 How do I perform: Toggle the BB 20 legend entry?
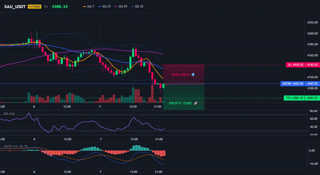(x=137, y=6)
